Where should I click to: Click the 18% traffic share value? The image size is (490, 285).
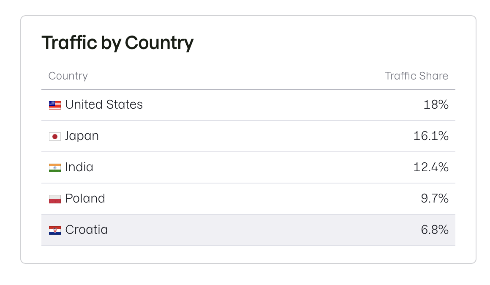436,104
